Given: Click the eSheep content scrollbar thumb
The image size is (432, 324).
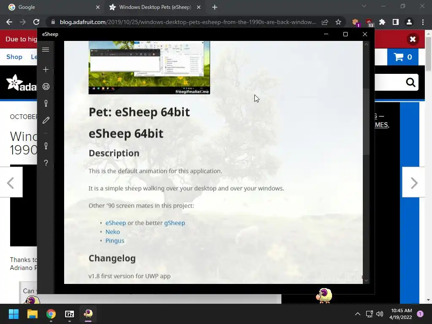Looking at the screenshot, I should coord(366,121).
